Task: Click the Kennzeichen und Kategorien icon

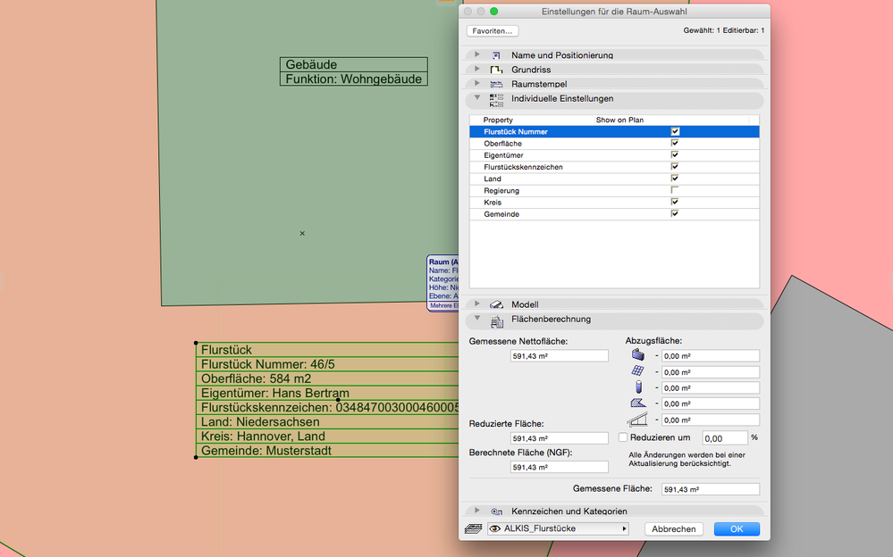Action: coord(496,511)
